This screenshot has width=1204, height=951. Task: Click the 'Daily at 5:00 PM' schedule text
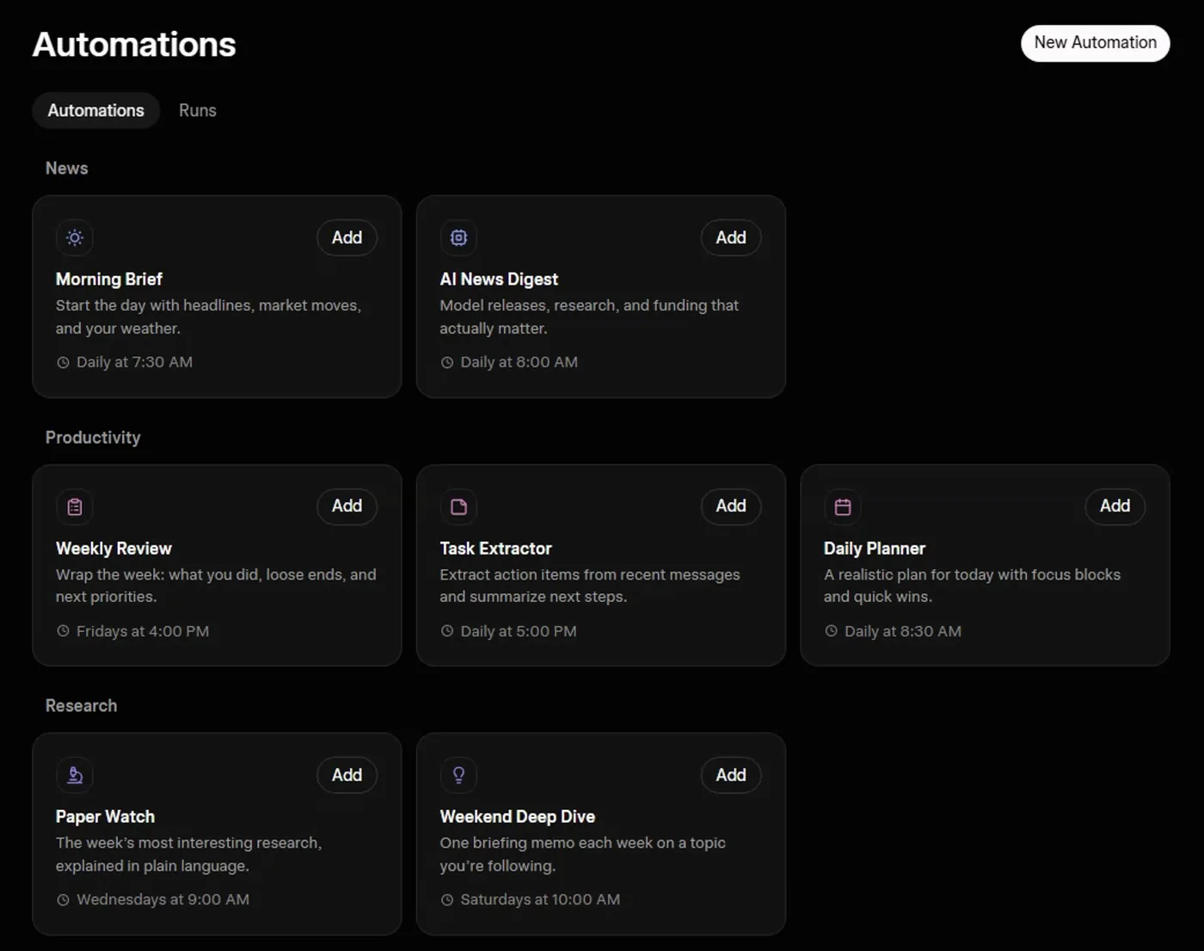pos(519,631)
